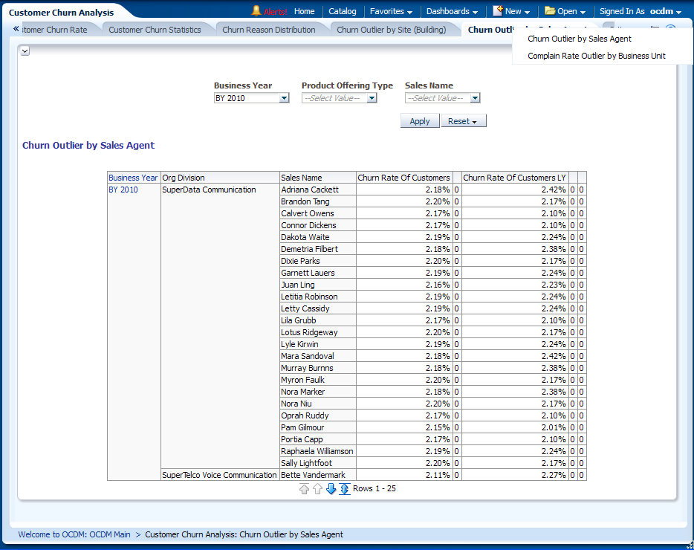Click the Open folder icon

(x=550, y=11)
